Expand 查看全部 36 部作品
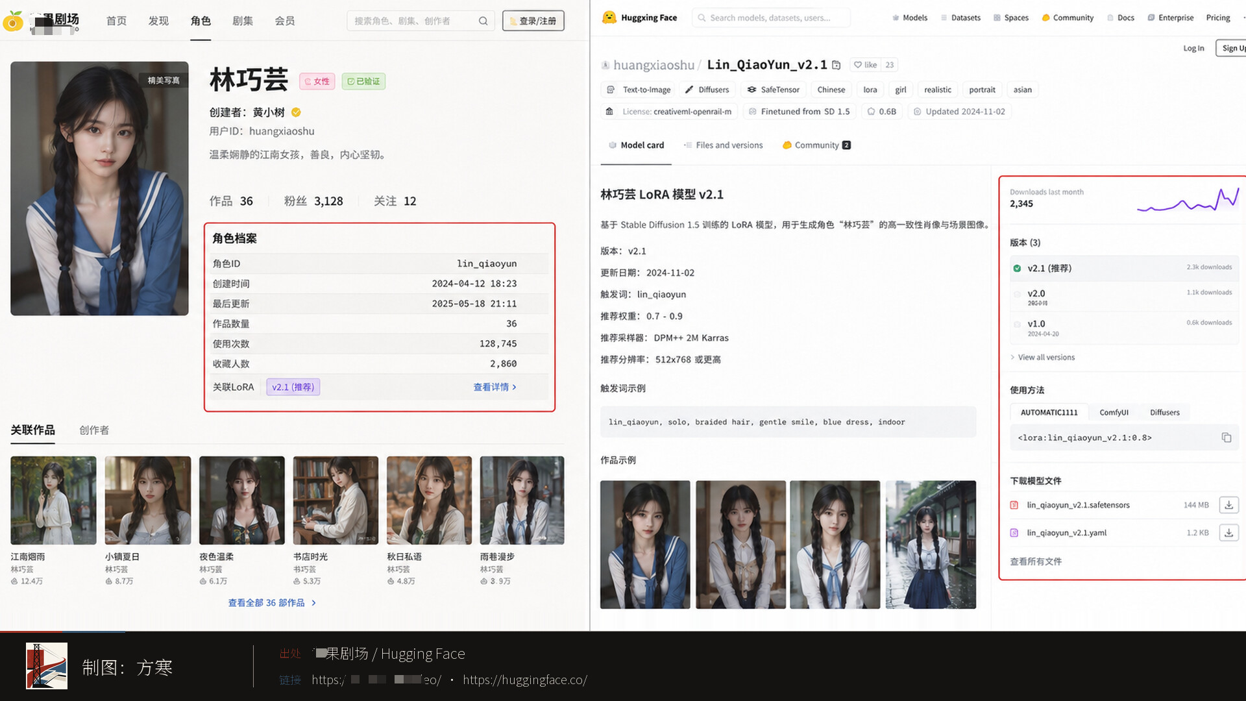The height and width of the screenshot is (701, 1246). [272, 603]
